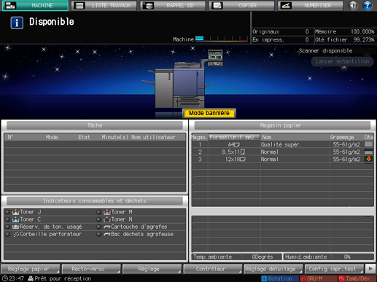Click the Machine load gauge bar

(222, 39)
